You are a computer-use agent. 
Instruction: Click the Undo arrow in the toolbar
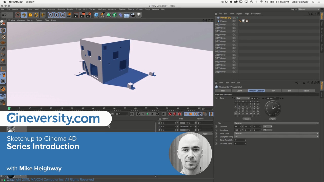click(4, 15)
